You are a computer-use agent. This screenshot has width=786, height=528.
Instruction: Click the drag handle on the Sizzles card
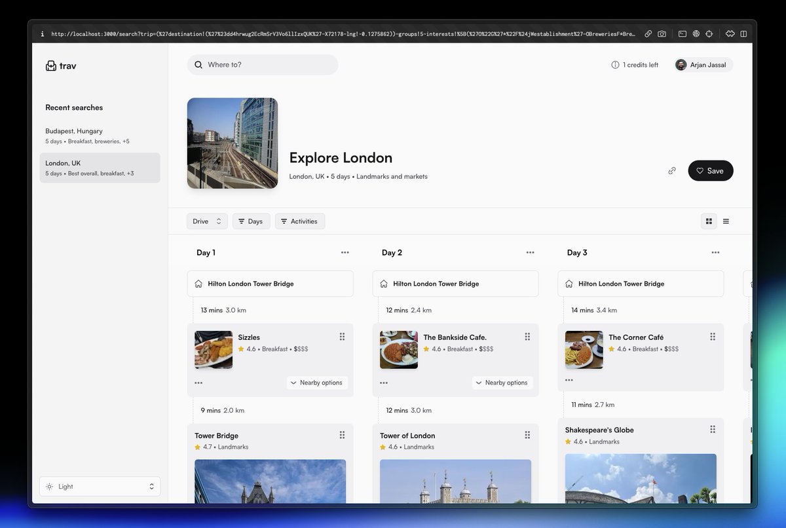342,336
